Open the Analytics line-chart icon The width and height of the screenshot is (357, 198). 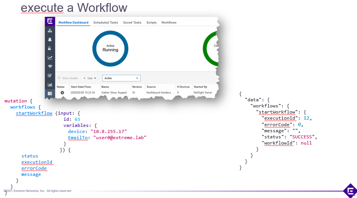tap(50, 58)
